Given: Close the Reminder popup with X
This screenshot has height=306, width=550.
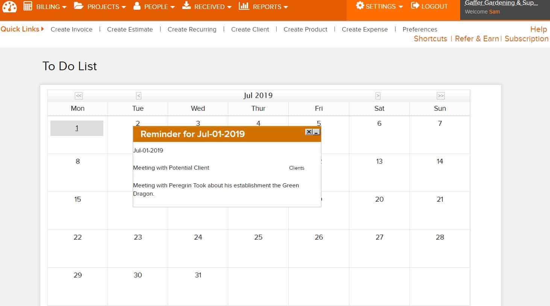Looking at the screenshot, I should [309, 132].
